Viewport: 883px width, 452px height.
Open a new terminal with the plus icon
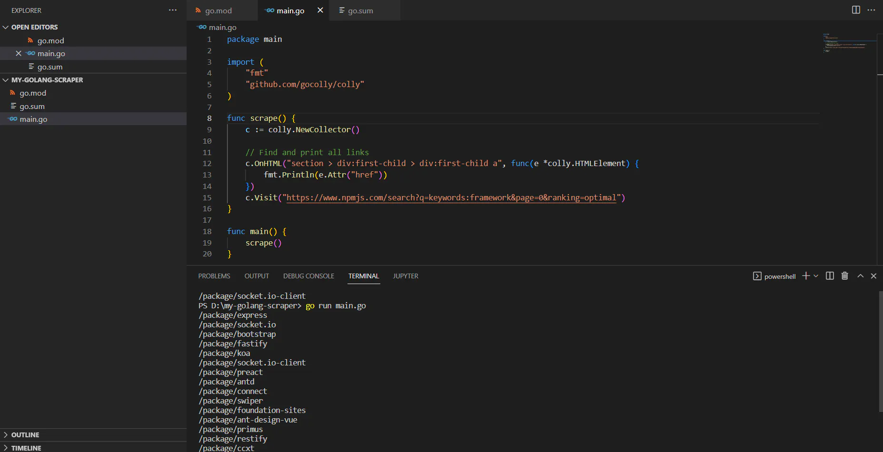click(x=805, y=276)
